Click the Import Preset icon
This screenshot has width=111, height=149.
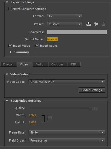(x=96, y=24)
